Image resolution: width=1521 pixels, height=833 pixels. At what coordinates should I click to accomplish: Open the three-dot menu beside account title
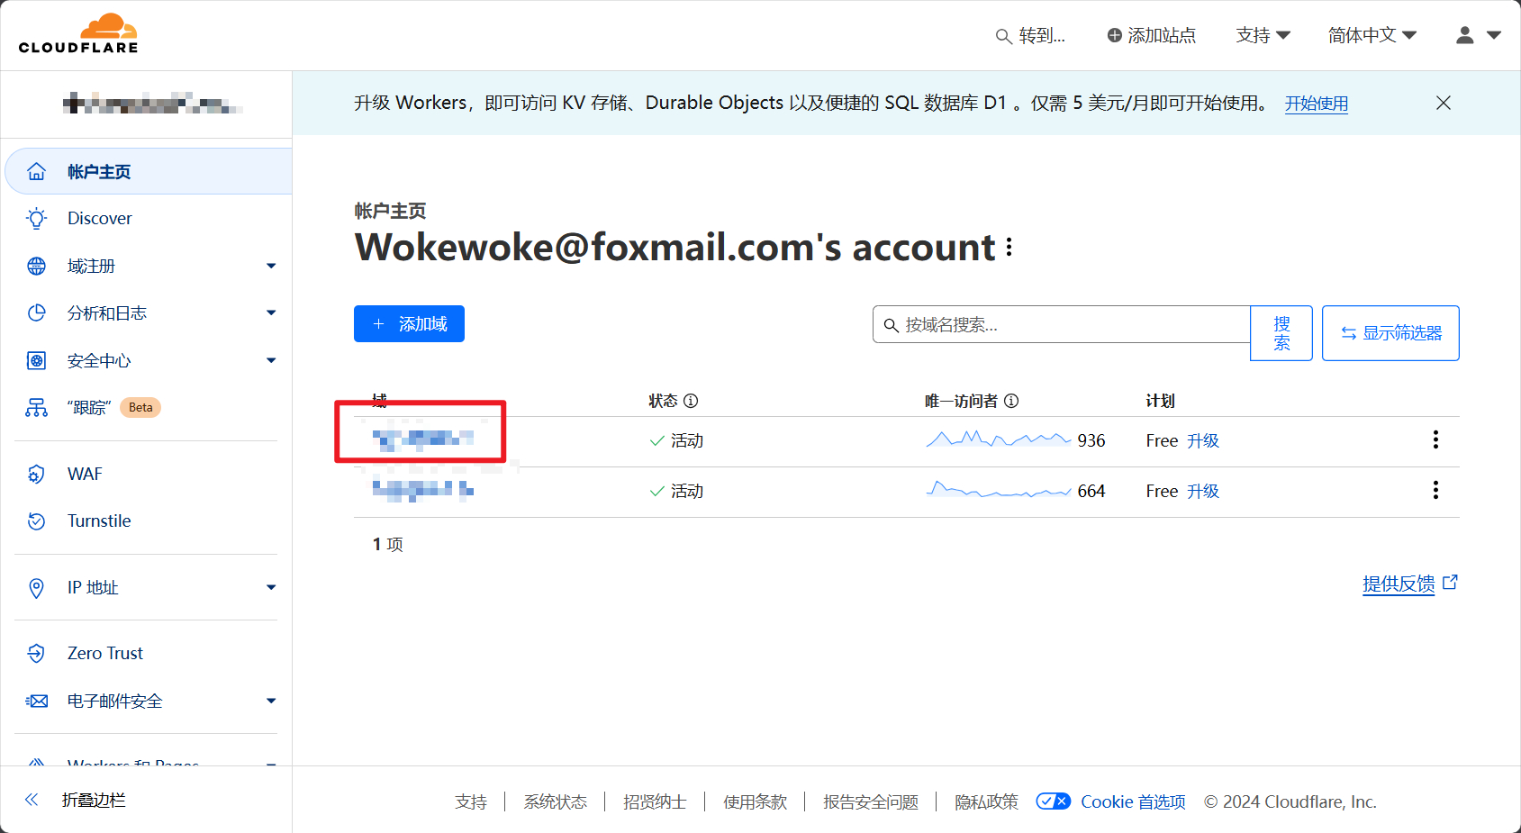click(1009, 248)
